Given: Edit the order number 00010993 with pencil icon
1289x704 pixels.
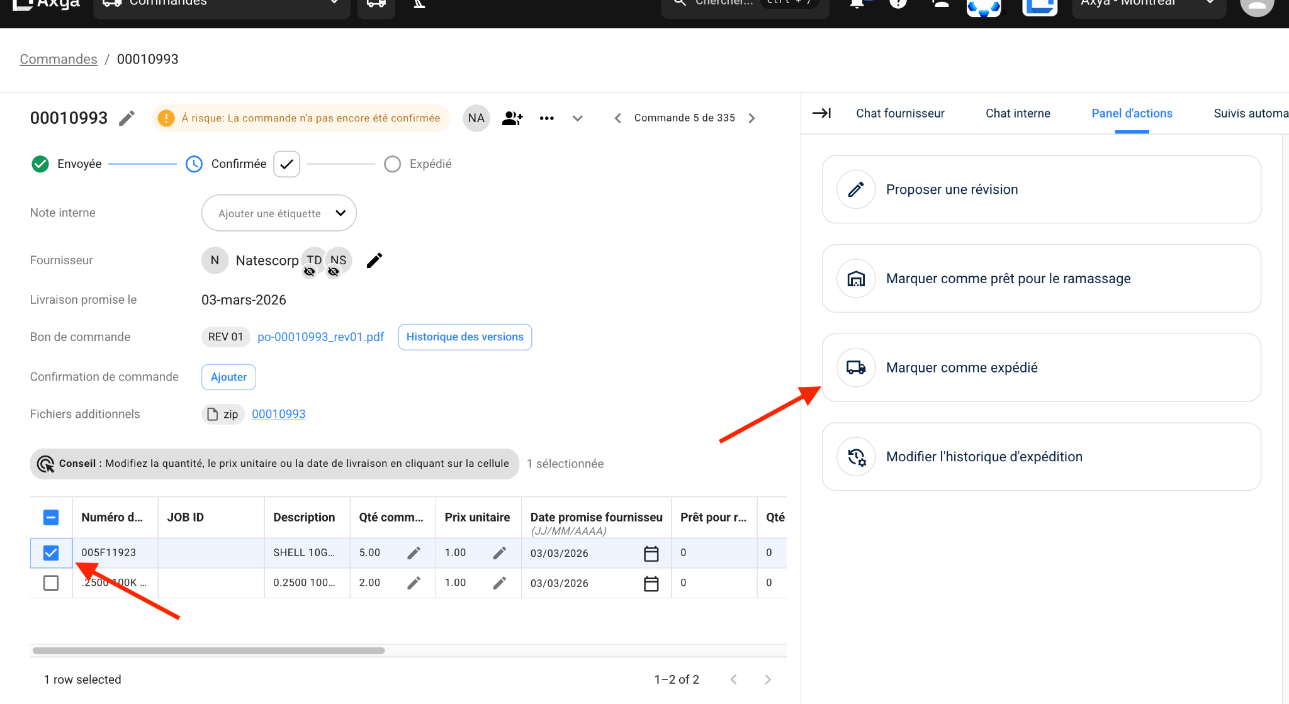Looking at the screenshot, I should click(127, 118).
